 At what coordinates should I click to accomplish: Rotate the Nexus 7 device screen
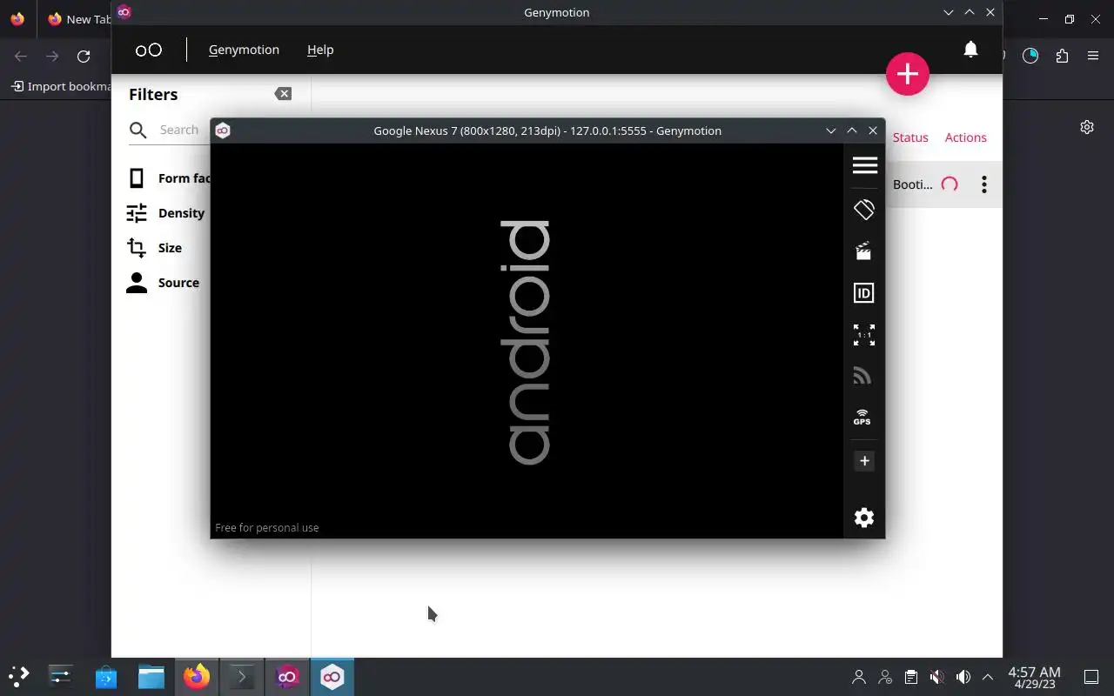[x=864, y=210]
